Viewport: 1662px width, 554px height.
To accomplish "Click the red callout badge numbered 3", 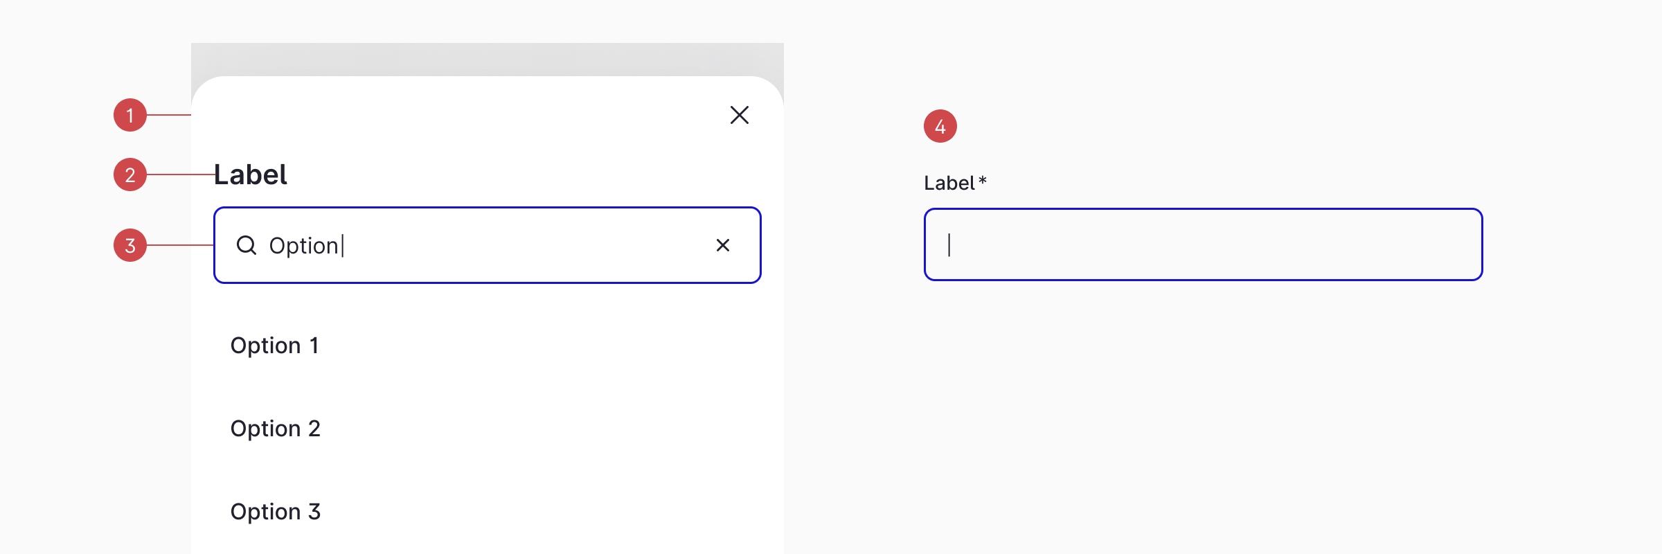I will click(129, 245).
